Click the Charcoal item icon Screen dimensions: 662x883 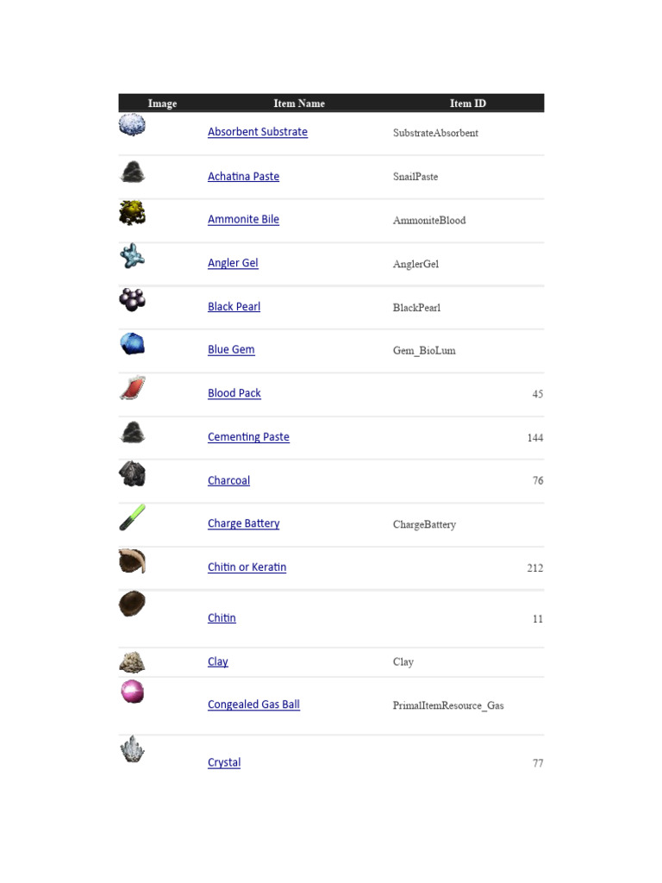132,473
